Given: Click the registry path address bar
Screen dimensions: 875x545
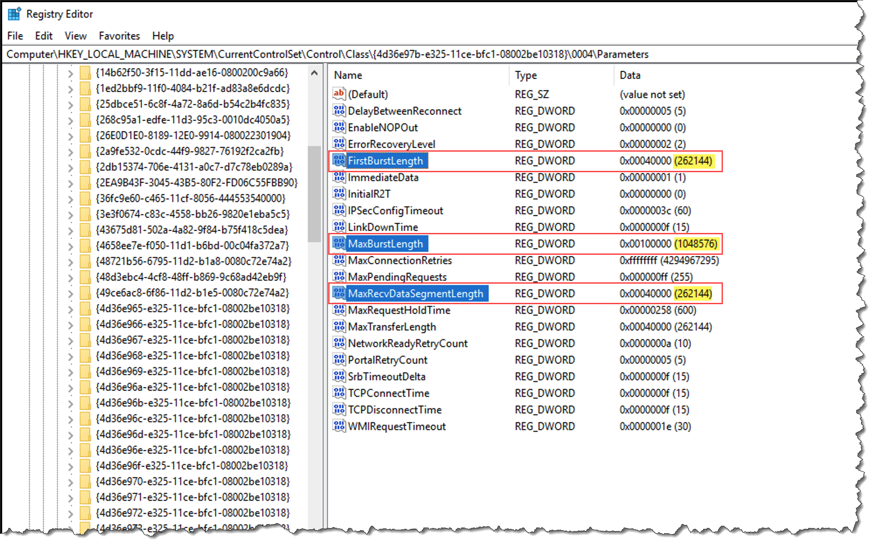Looking at the screenshot, I should pyautogui.click(x=327, y=54).
